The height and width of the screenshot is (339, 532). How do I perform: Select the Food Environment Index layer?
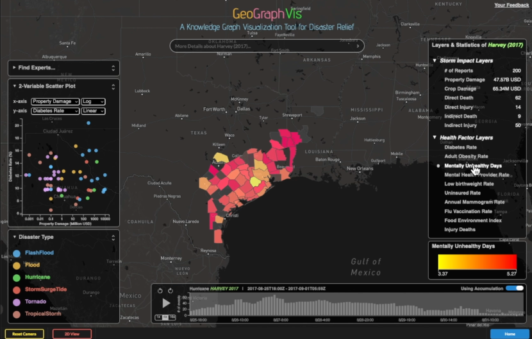pos(473,220)
